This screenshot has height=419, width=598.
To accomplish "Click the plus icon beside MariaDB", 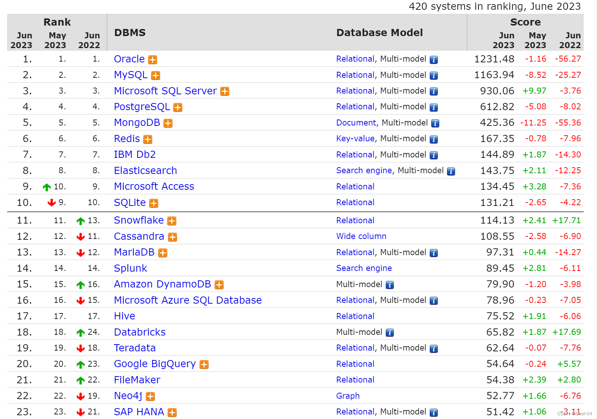I will [163, 253].
